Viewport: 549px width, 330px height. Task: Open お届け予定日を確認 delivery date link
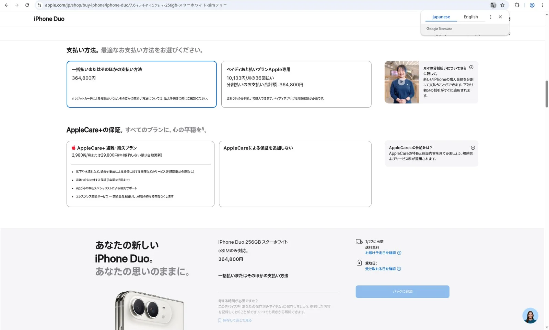(x=383, y=253)
